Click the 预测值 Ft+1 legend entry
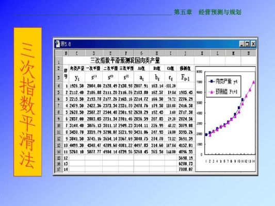The image size is (275, 206). coord(223,92)
